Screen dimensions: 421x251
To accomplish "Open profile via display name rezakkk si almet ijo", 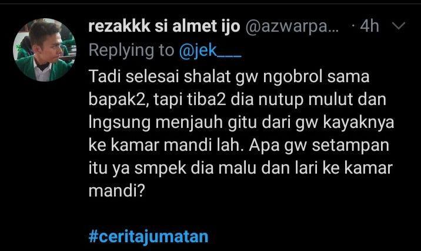I will point(164,26).
